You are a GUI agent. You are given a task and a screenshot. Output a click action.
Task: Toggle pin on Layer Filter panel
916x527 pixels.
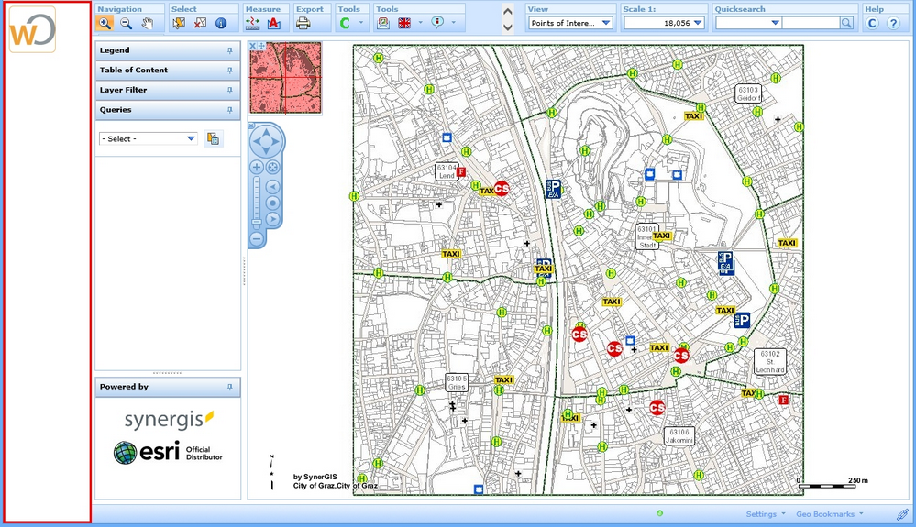tap(230, 91)
